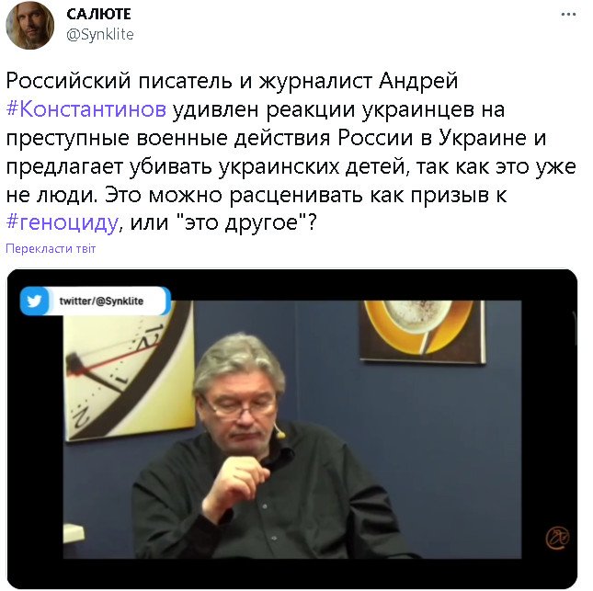
Task: Open the САЛЮТЕ display name profile link
Action: 98,15
